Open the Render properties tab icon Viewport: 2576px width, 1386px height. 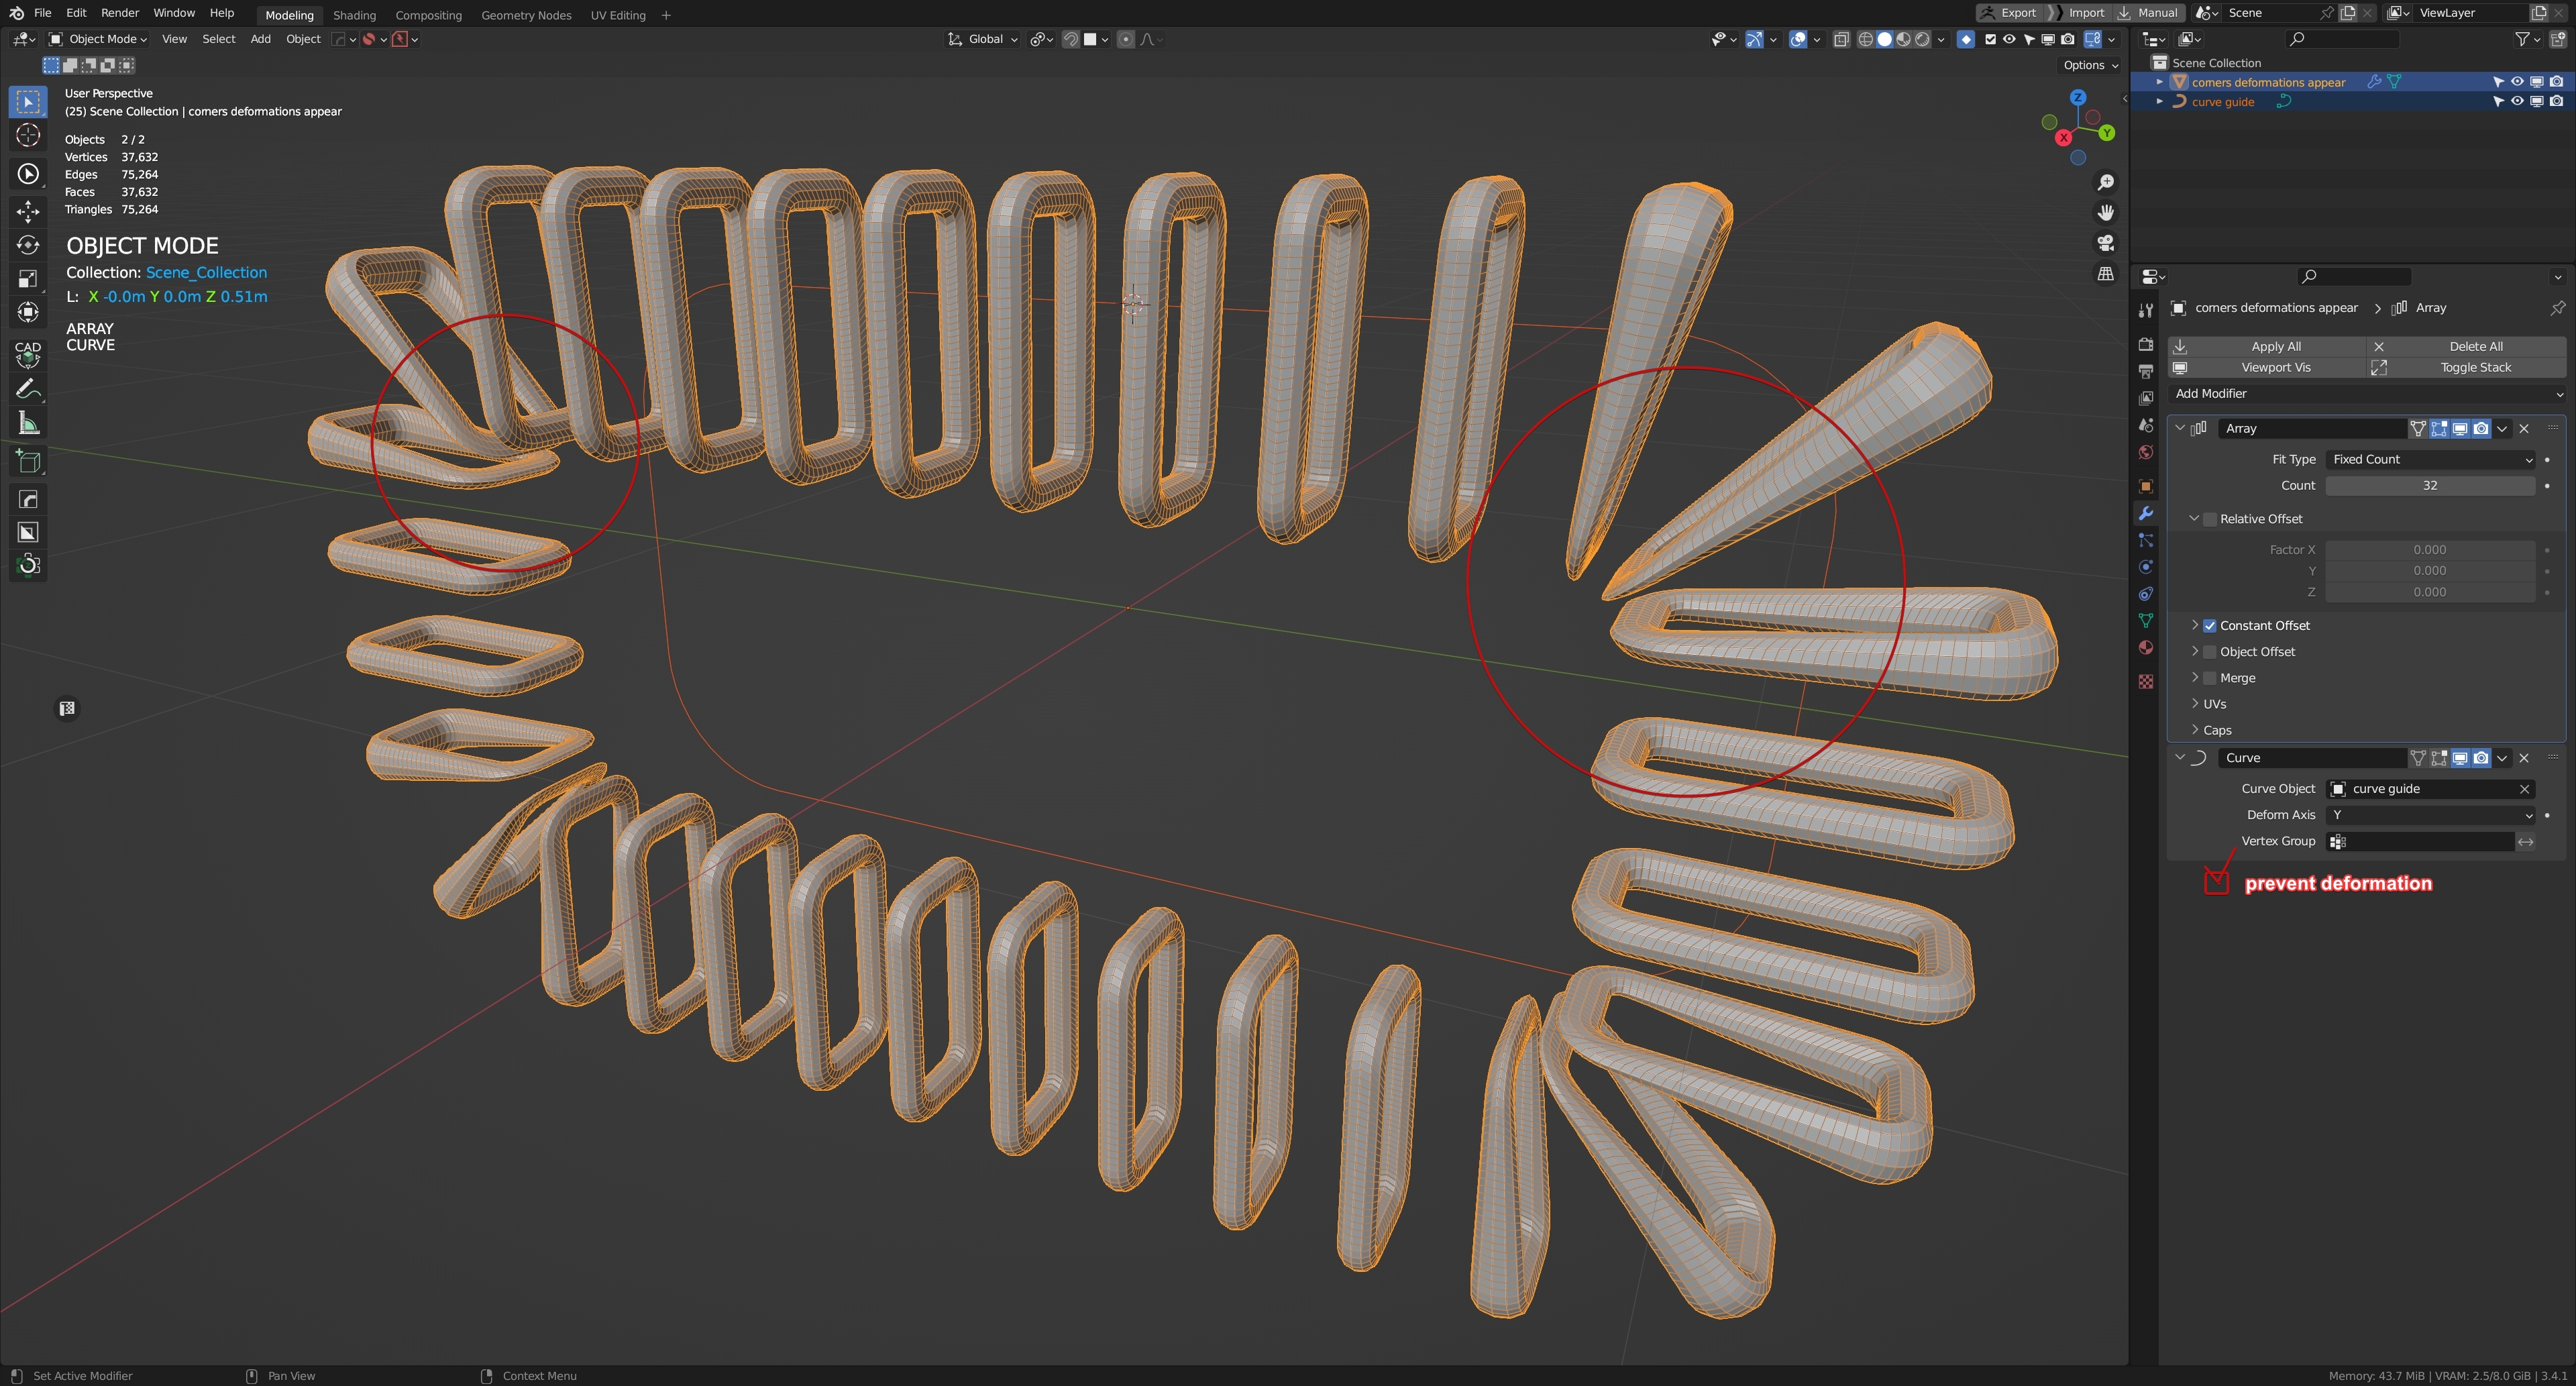tap(2145, 344)
